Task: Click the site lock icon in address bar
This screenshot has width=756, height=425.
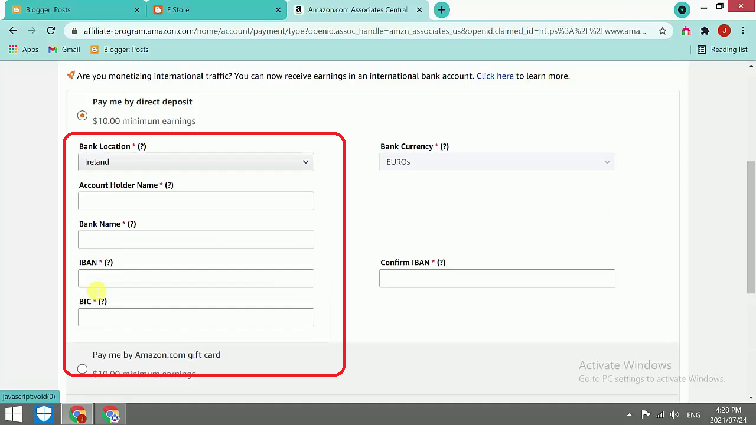Action: point(73,31)
